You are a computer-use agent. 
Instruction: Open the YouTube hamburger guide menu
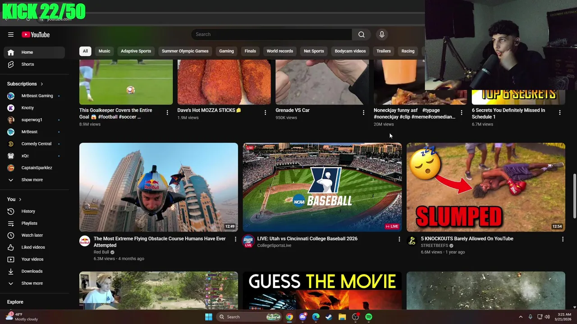click(x=11, y=35)
